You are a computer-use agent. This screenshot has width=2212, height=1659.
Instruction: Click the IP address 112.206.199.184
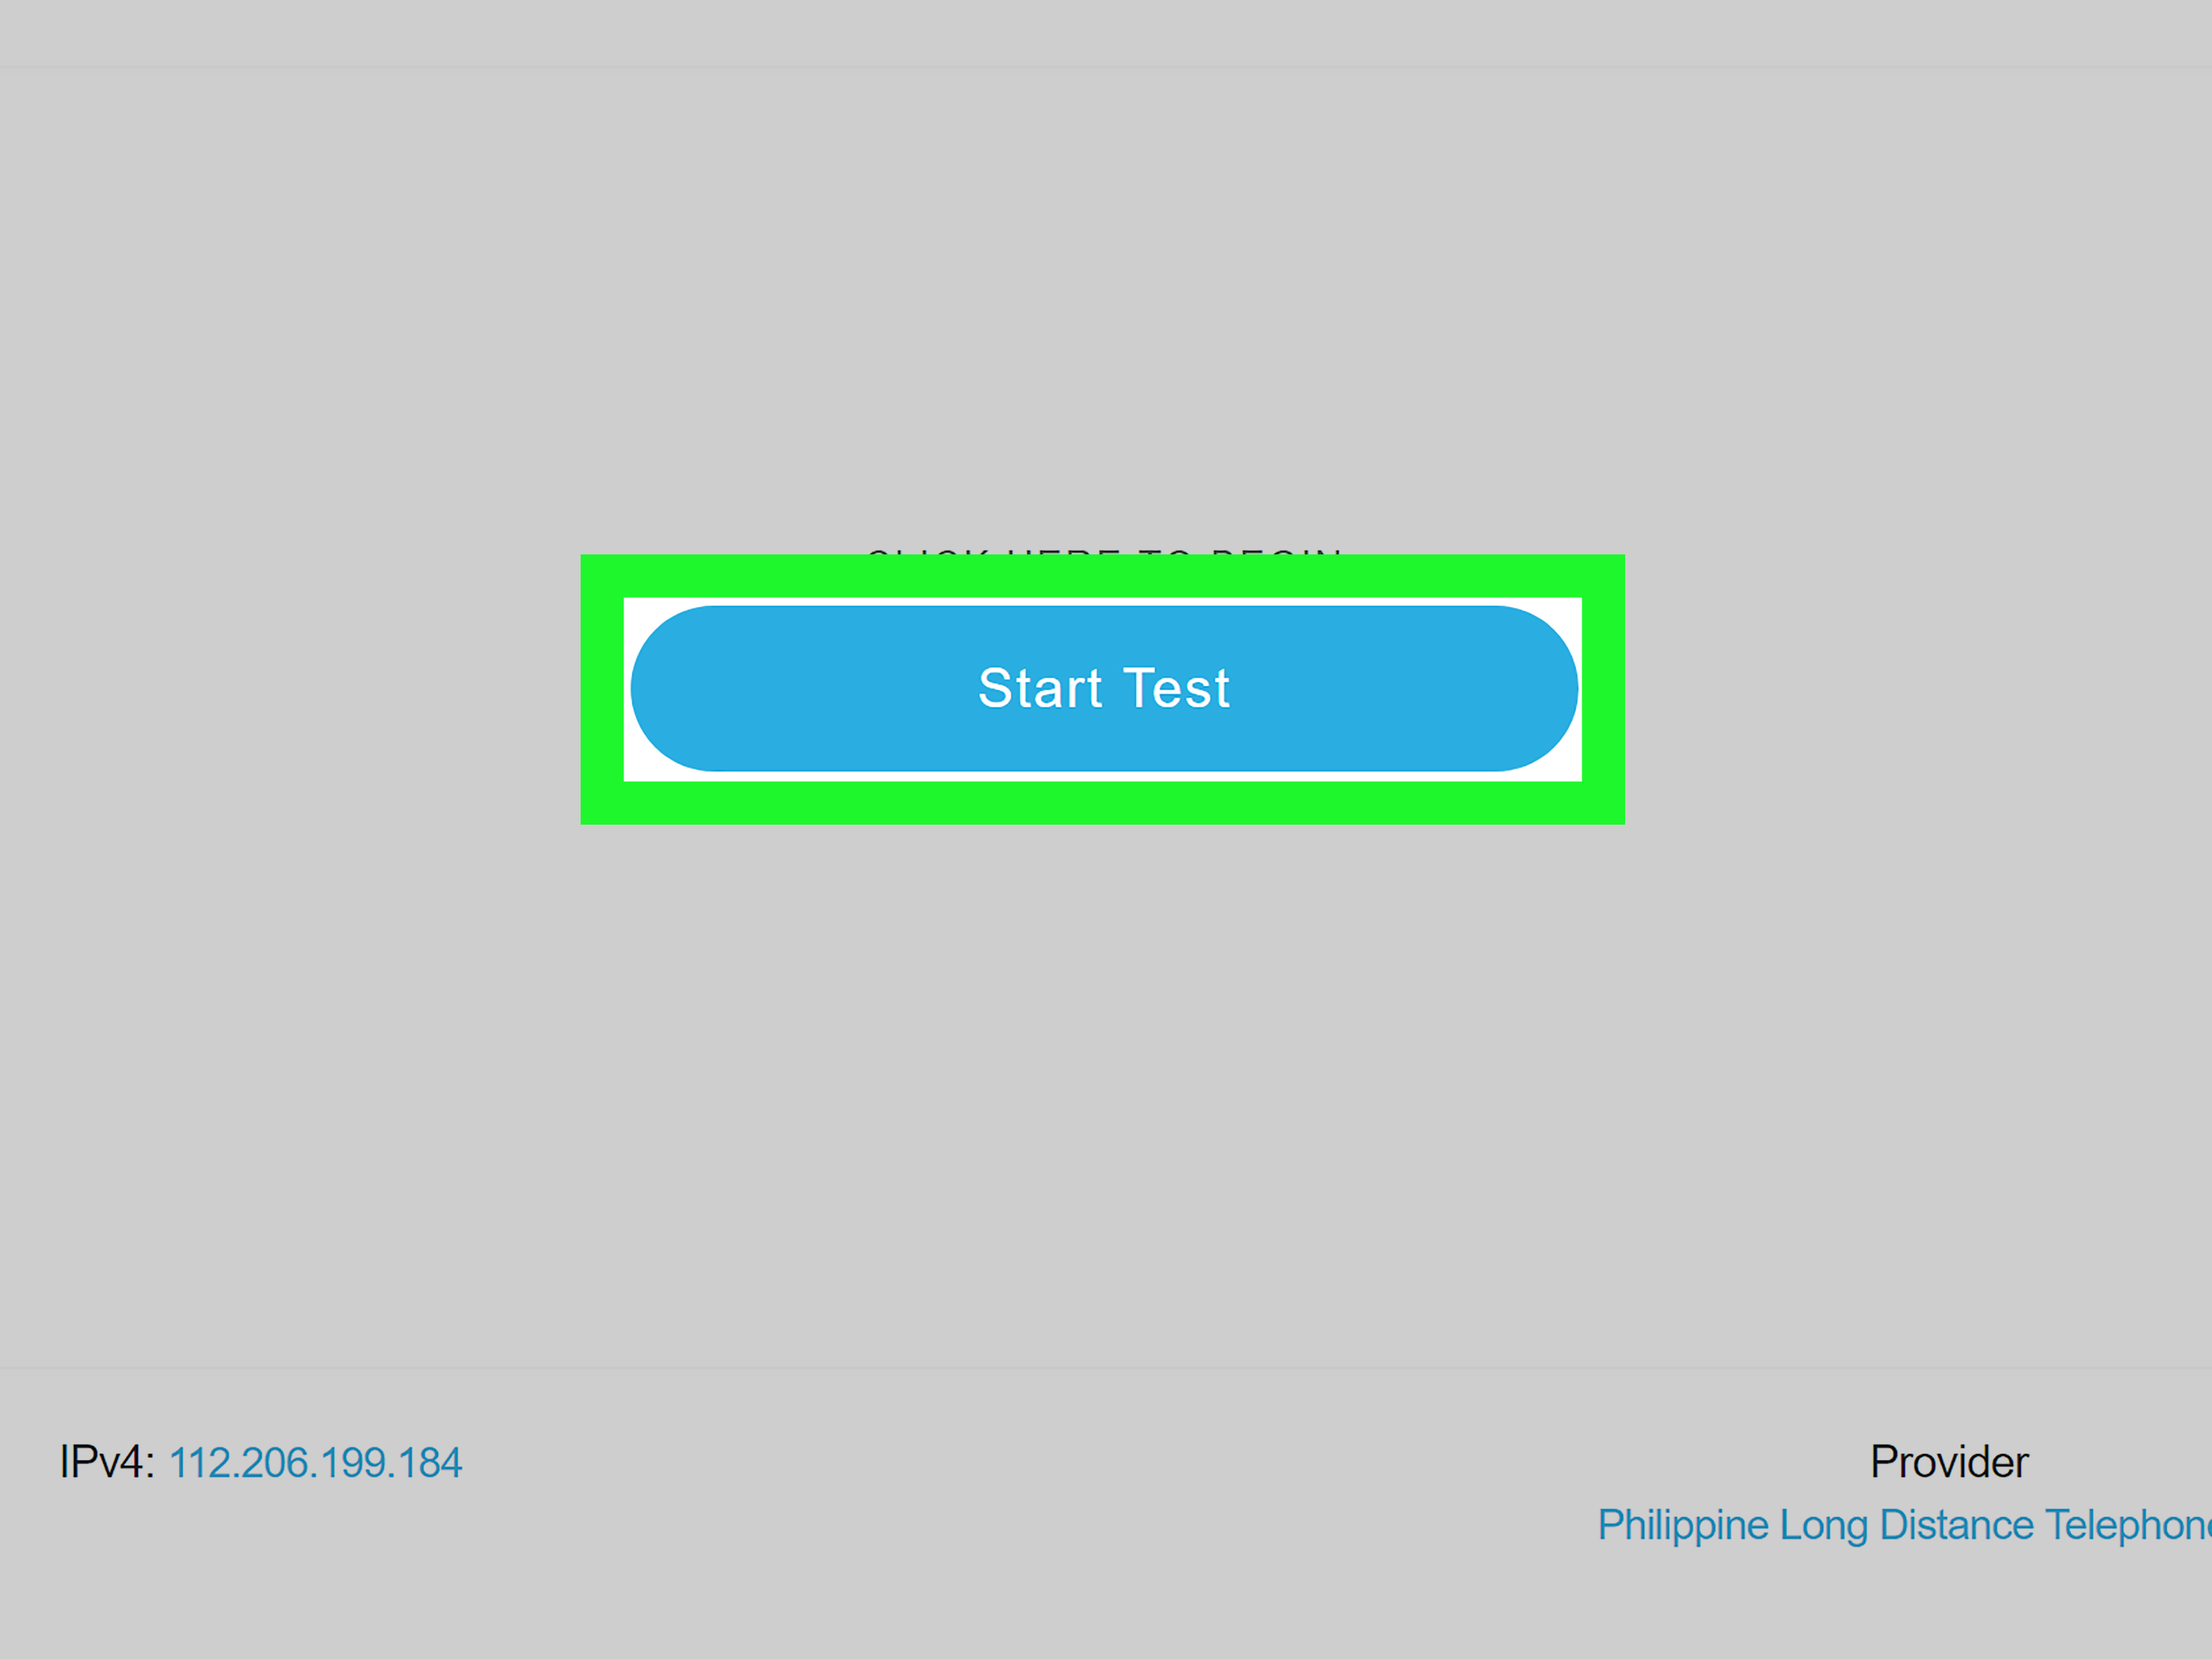pos(331,1461)
